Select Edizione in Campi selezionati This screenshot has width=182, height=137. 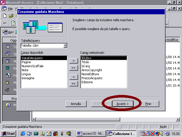tap(104, 82)
